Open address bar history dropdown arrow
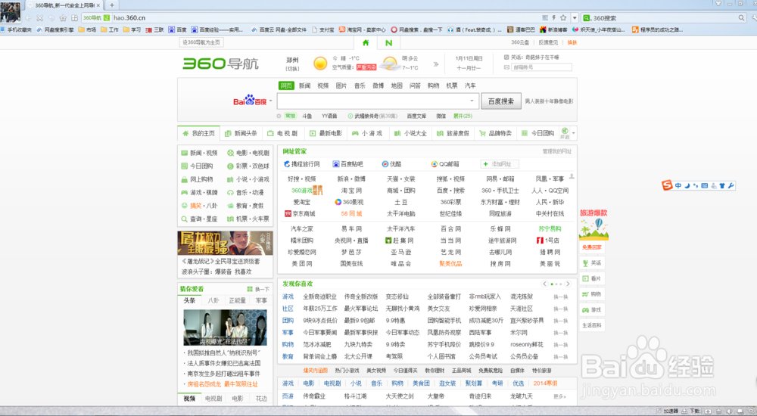Image resolution: width=757 pixels, height=416 pixels. click(x=575, y=18)
